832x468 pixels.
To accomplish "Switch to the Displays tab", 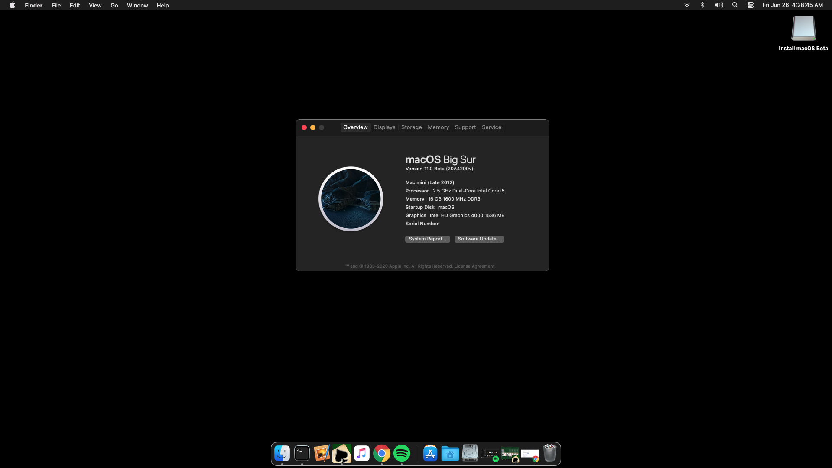I will tap(384, 127).
